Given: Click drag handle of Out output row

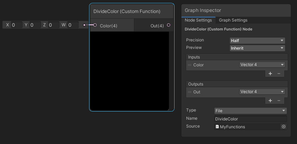Looking at the screenshot, I should [x=190, y=92].
